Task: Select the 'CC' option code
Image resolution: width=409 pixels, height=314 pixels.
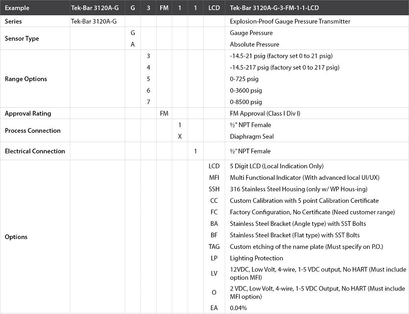Action: (x=214, y=200)
